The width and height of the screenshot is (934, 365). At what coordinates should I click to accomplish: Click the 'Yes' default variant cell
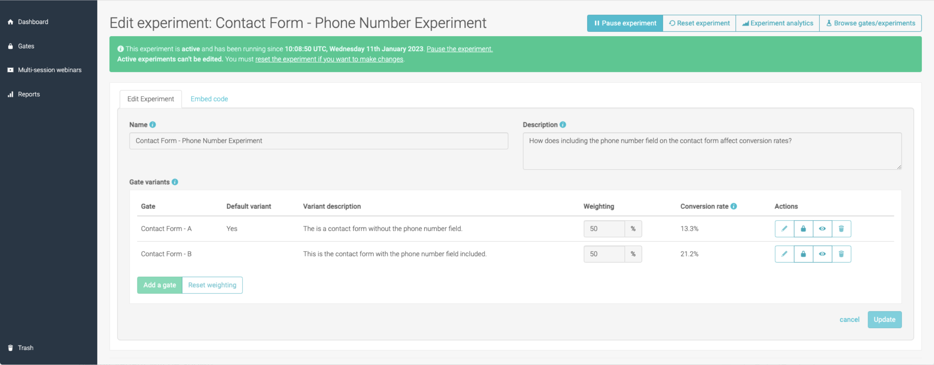[232, 229]
